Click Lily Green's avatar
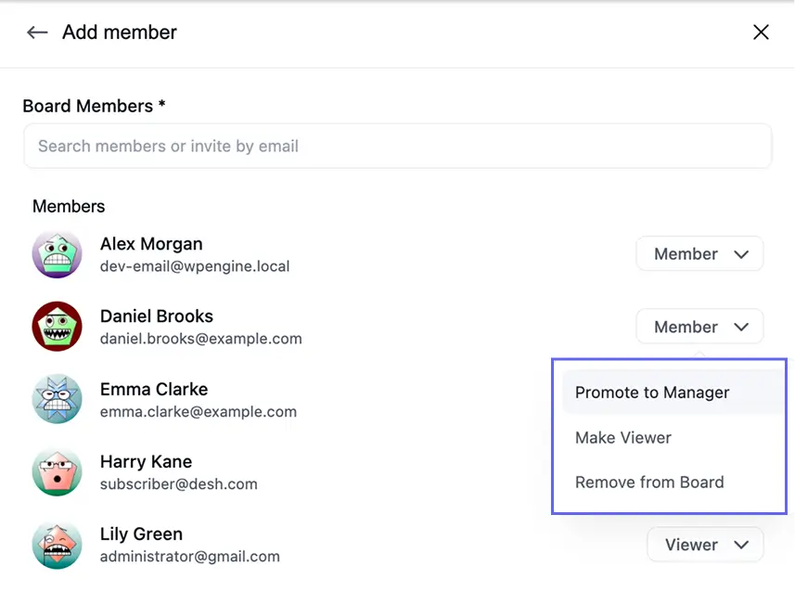 58,545
